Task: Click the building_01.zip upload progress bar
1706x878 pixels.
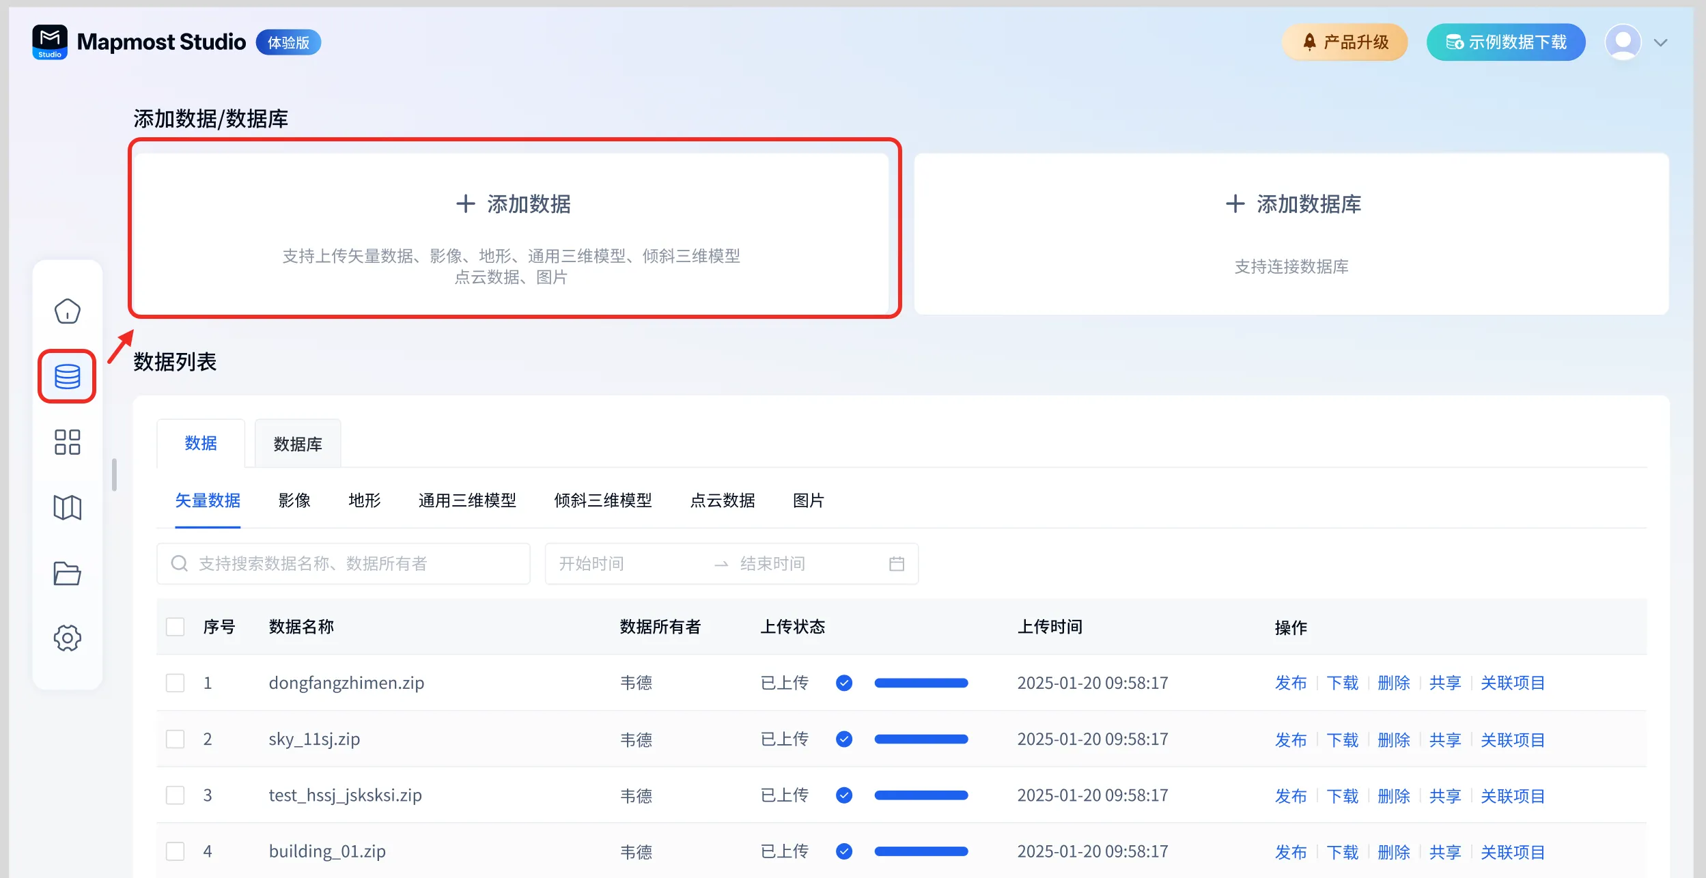Action: (x=921, y=851)
